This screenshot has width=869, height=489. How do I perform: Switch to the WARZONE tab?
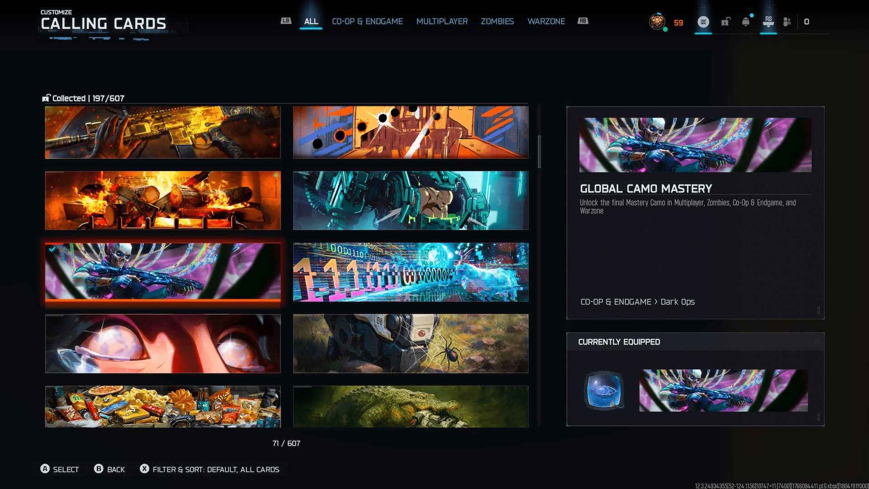tap(546, 21)
